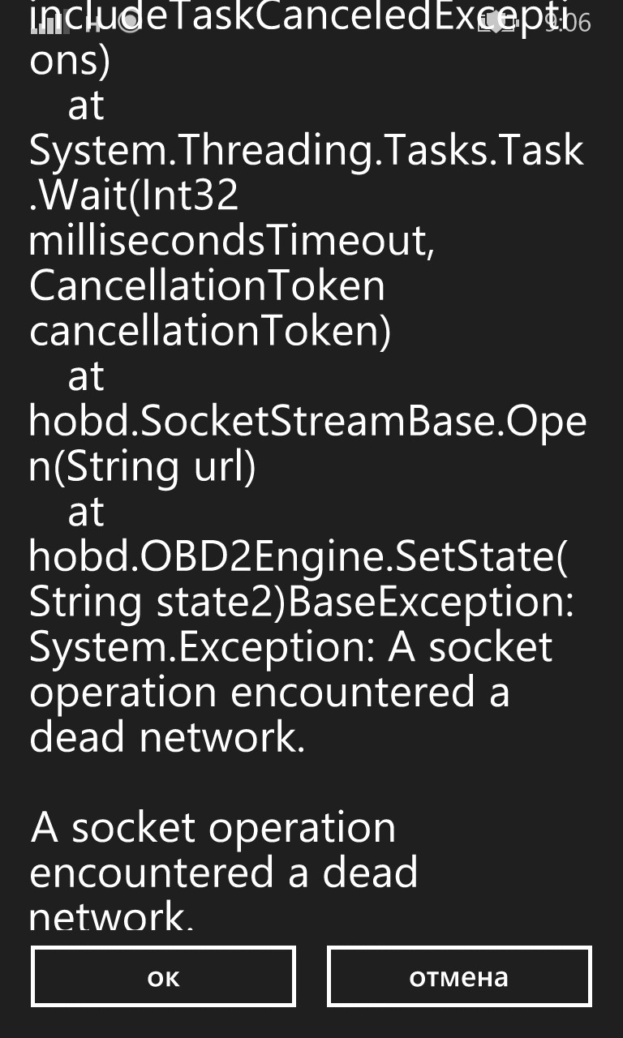Tap the 9:06 clock in status bar
The image size is (623, 1038).
click(568, 23)
